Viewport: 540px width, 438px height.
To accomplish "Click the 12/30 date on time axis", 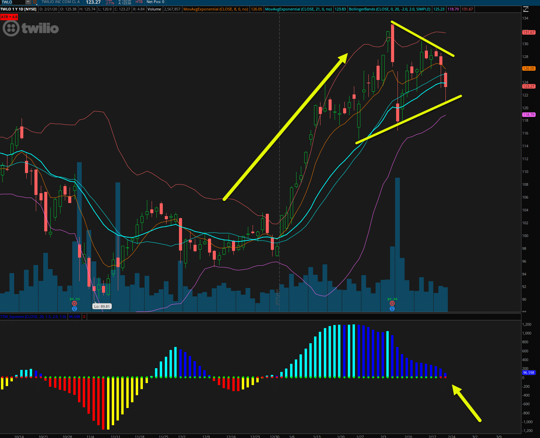I will (275, 436).
